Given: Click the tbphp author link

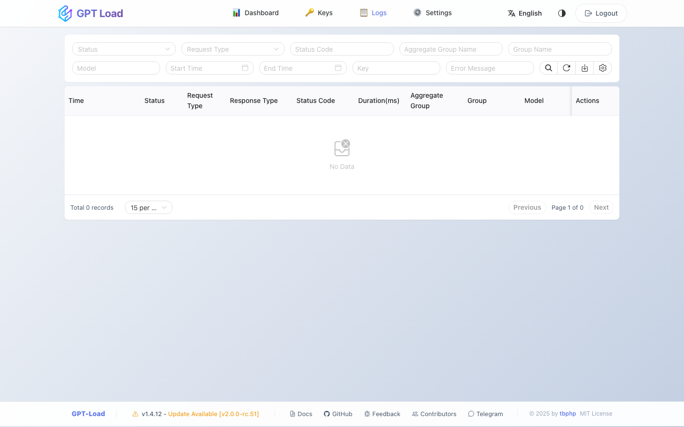Looking at the screenshot, I should (x=568, y=414).
